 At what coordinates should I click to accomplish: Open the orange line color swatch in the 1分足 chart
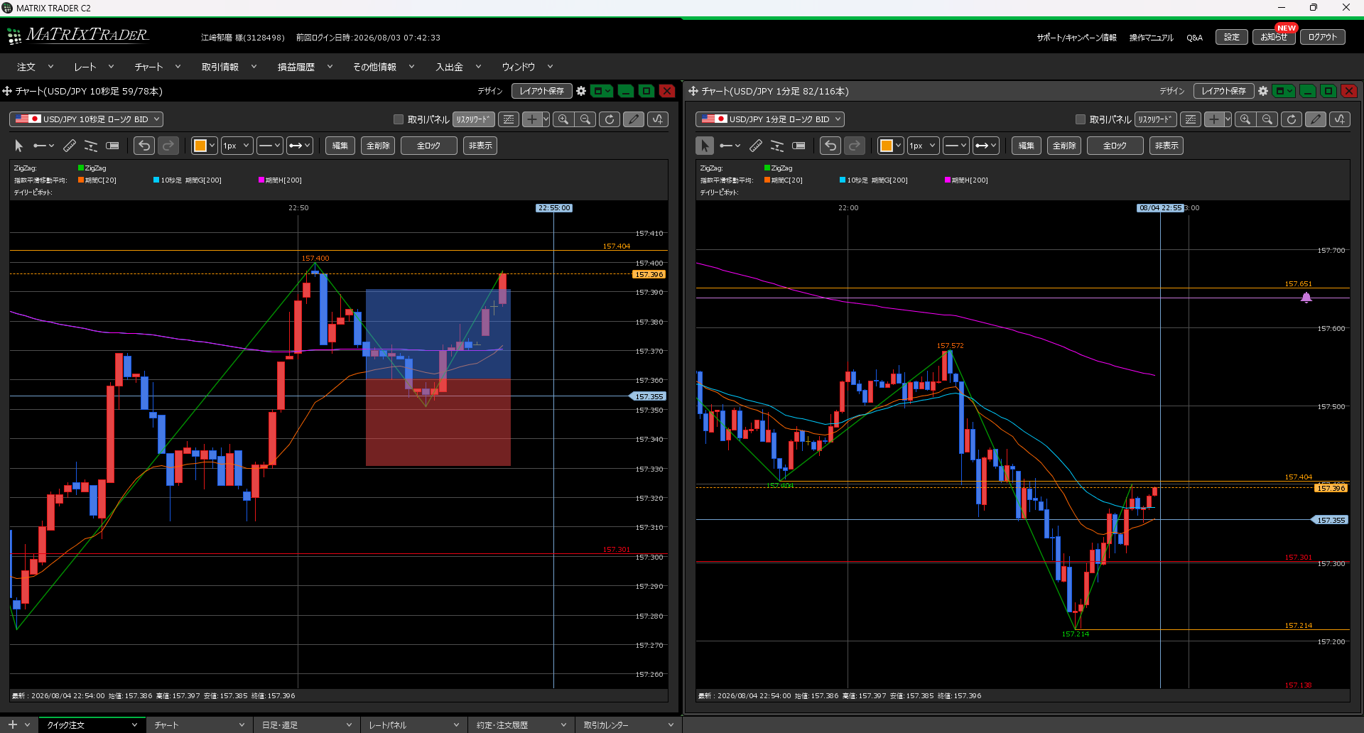tap(890, 146)
